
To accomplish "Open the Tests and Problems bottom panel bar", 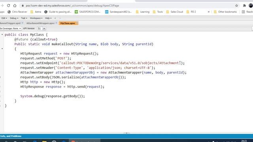I will [x=126, y=136].
